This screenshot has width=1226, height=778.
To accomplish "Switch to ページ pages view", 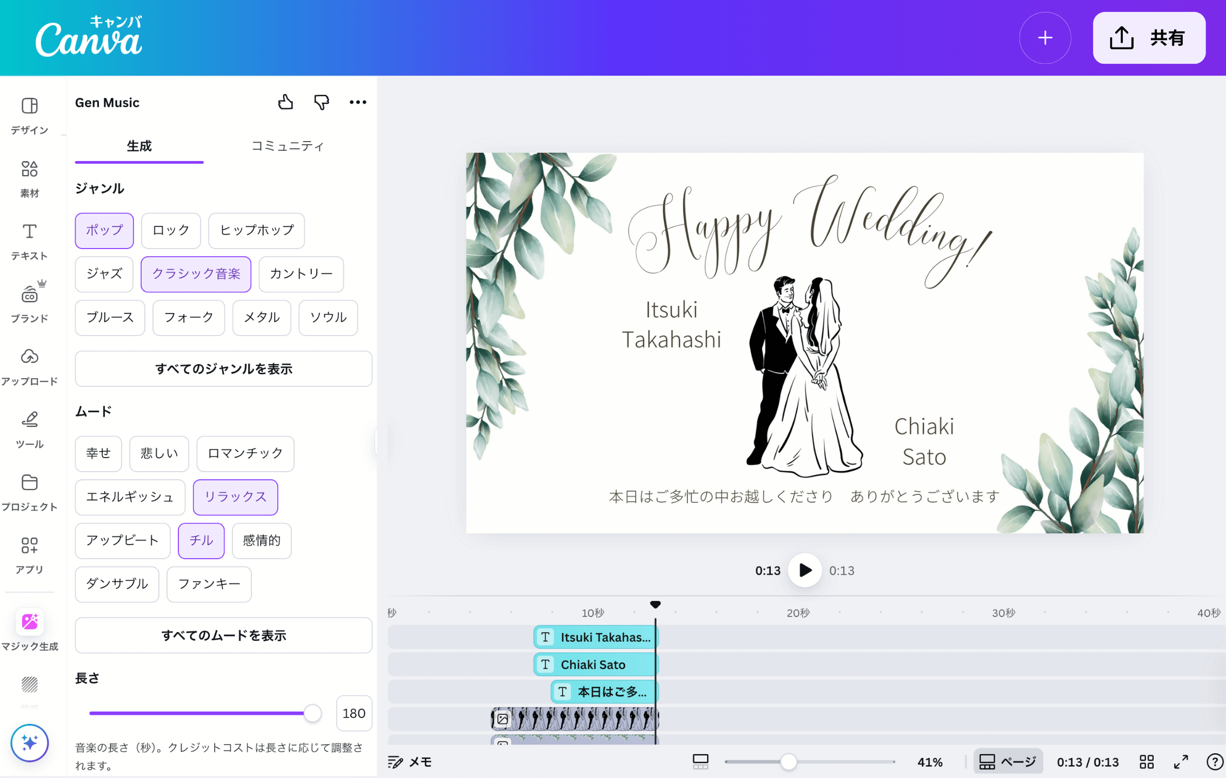I will [1008, 762].
